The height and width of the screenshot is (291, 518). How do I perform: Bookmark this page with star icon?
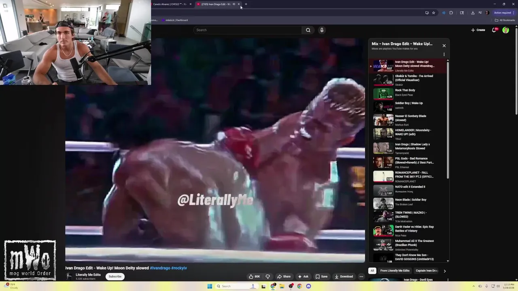click(x=433, y=13)
